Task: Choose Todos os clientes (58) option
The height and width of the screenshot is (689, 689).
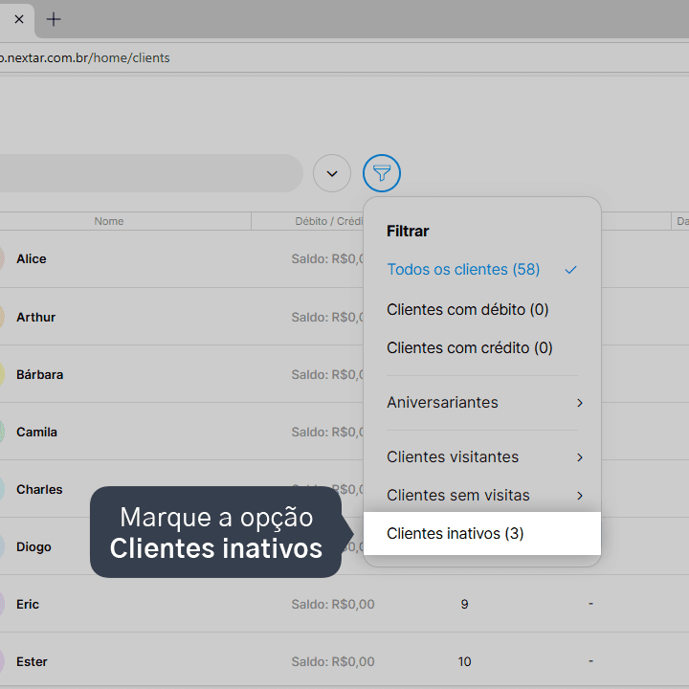Action: (463, 269)
